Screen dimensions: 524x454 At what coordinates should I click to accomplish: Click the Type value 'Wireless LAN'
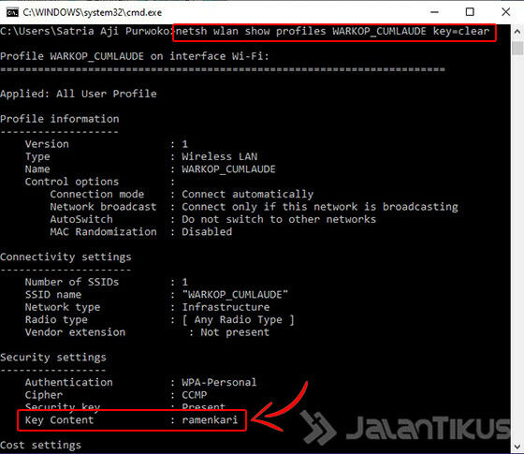pos(220,156)
